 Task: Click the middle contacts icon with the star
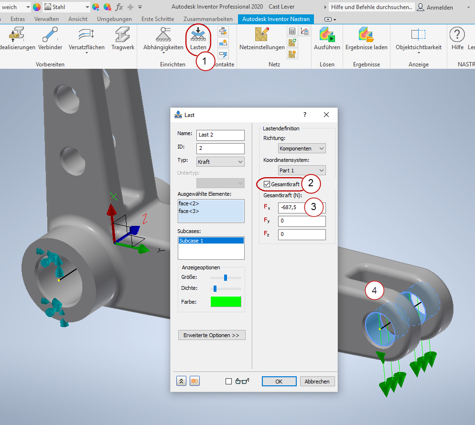[x=223, y=42]
